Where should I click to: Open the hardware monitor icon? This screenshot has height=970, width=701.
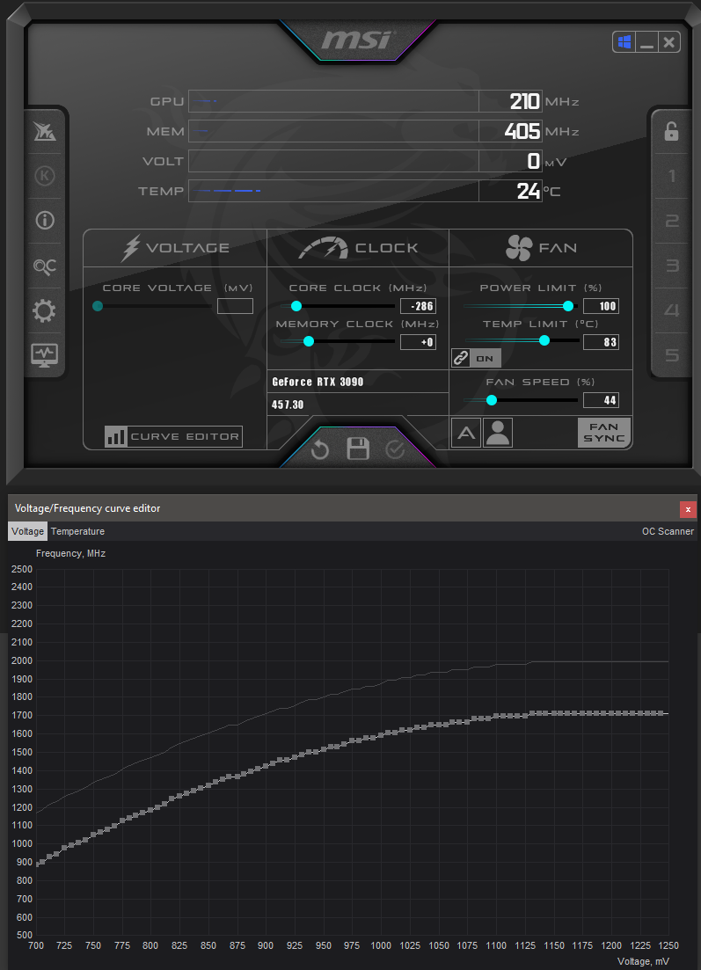[x=44, y=355]
